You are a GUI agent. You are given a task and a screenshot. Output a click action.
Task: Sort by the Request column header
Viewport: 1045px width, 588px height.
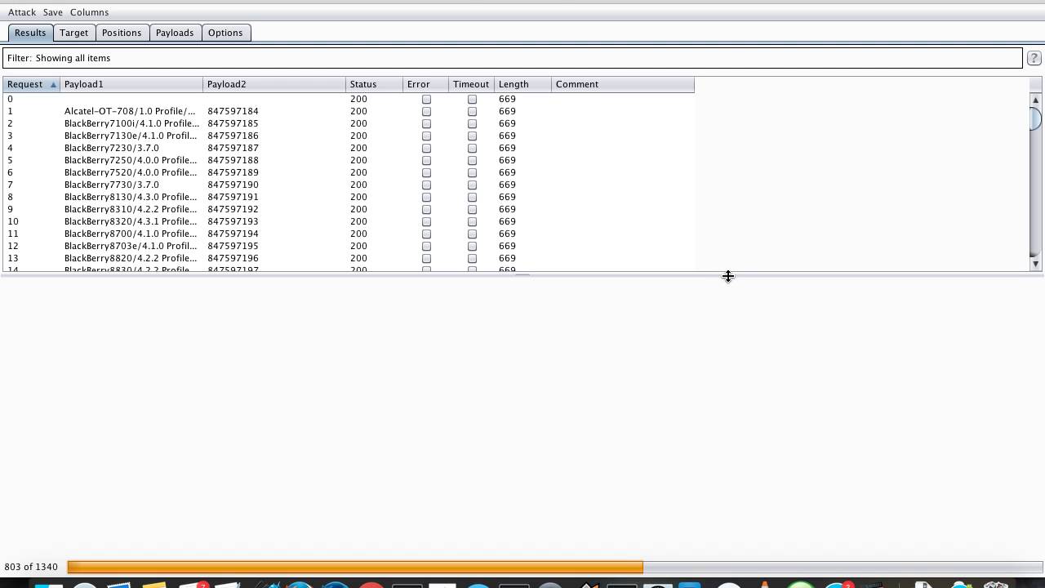coord(31,84)
